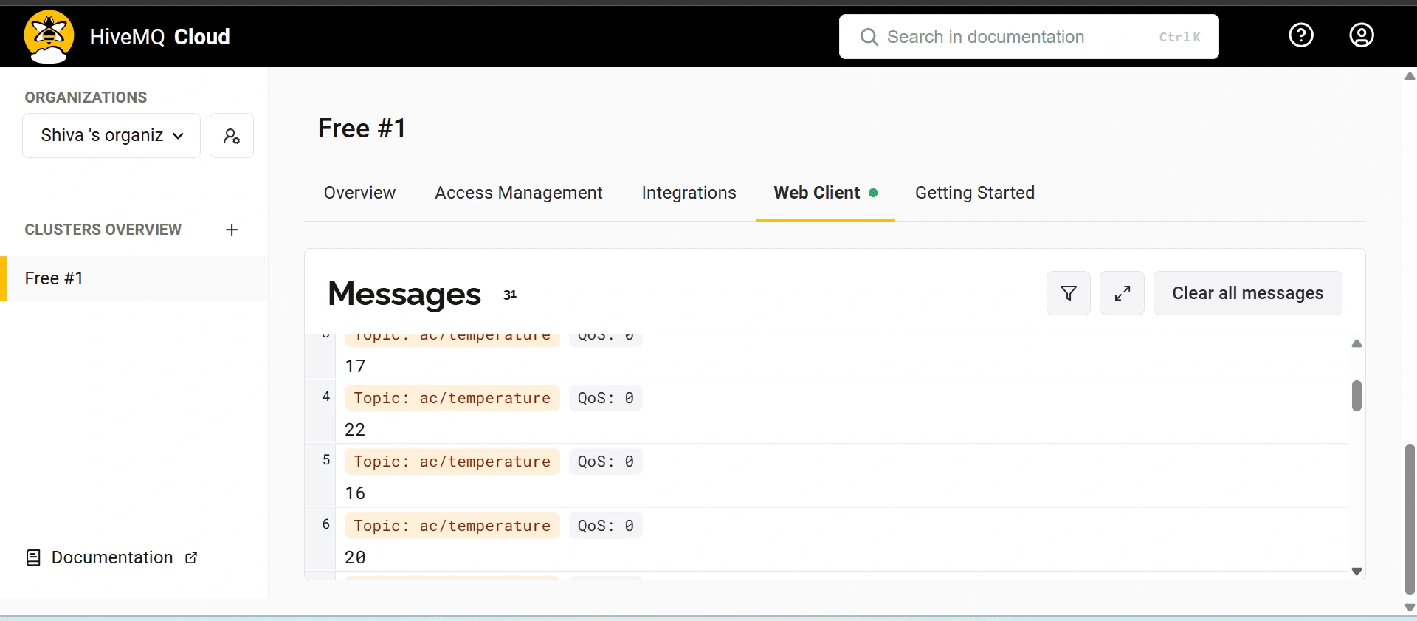Screen dimensions: 1417x621
Task: Switch to the Overview tab
Action: (359, 193)
